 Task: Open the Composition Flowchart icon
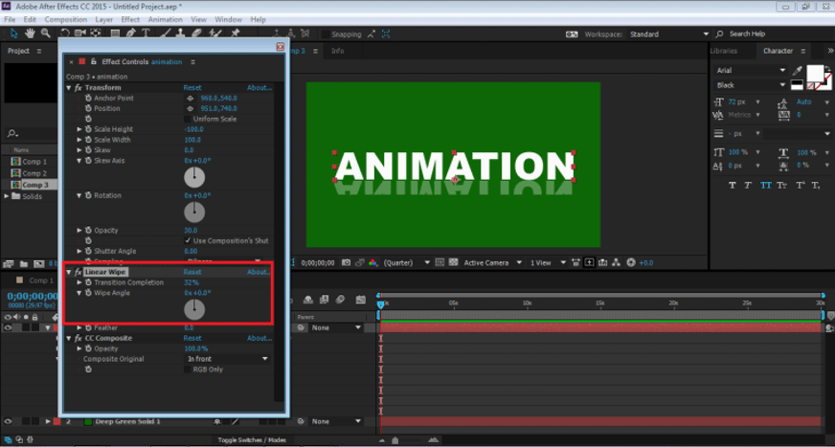click(616, 262)
